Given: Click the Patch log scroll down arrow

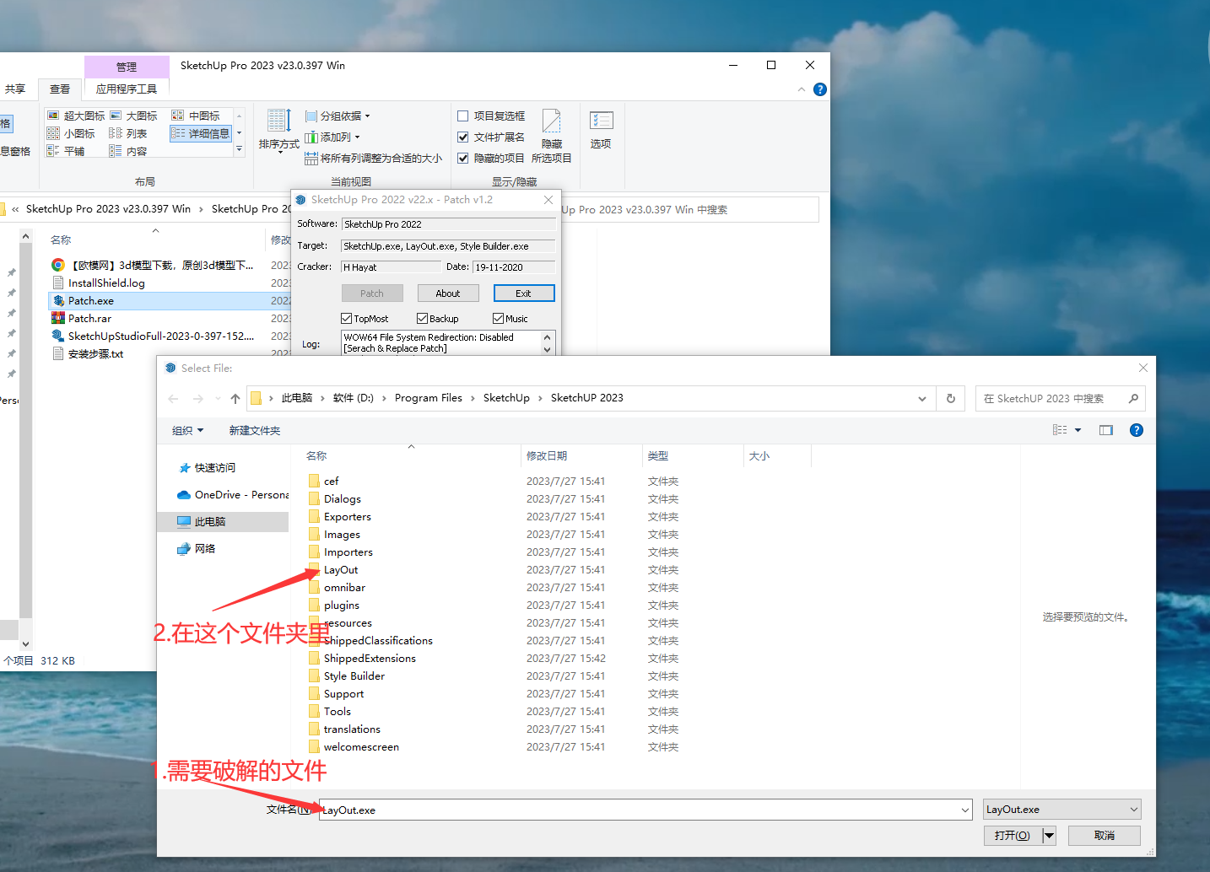Looking at the screenshot, I should tap(548, 349).
